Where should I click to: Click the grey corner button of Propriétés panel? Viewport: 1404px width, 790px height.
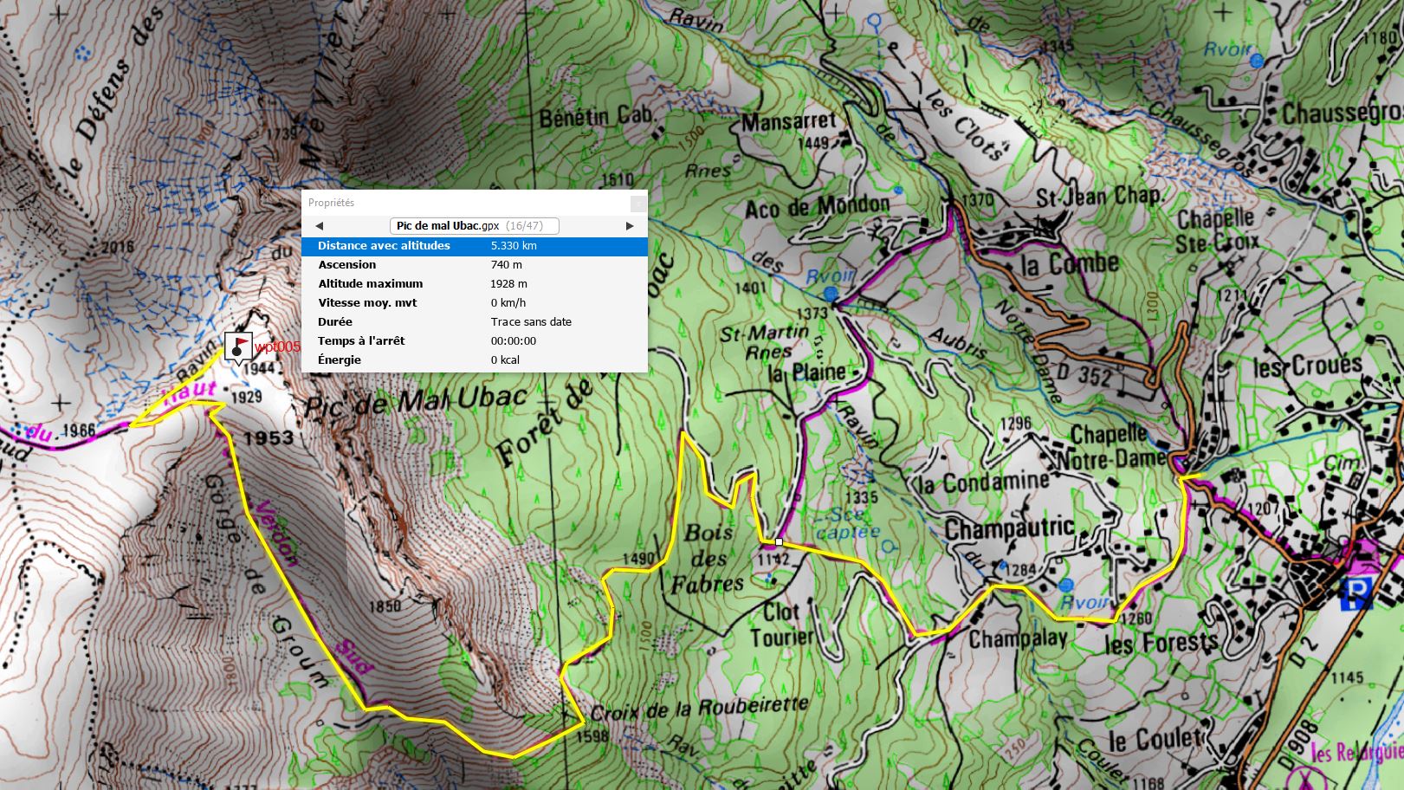point(638,203)
